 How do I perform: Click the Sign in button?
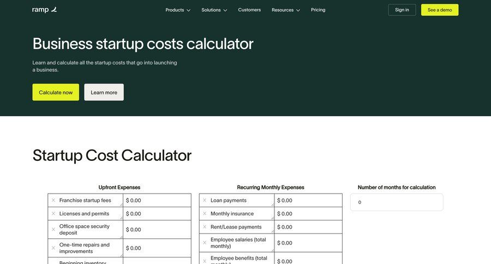pos(402,10)
